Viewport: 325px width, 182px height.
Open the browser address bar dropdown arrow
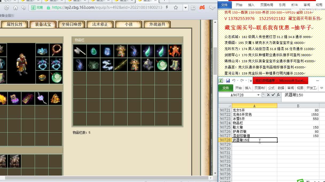186,8
